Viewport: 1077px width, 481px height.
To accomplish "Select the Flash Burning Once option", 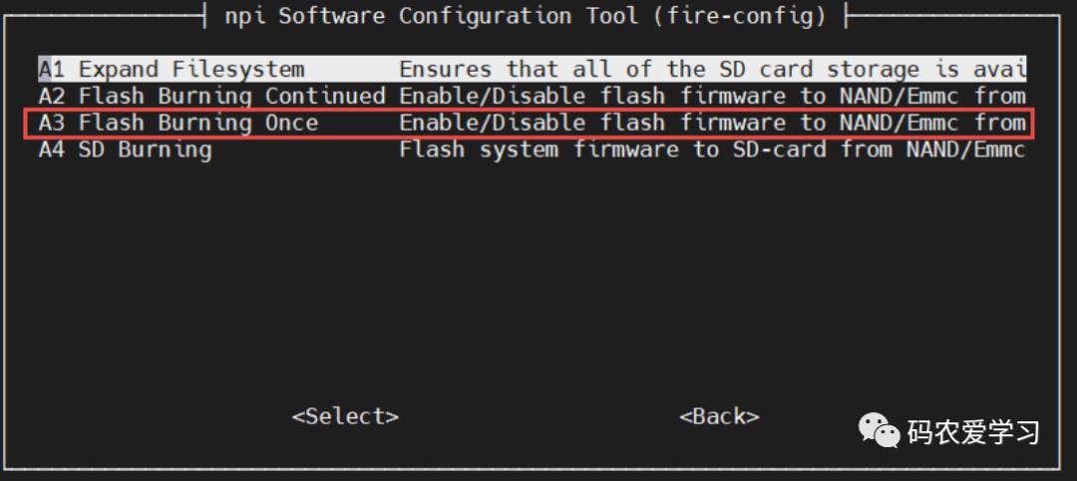I will coord(533,123).
